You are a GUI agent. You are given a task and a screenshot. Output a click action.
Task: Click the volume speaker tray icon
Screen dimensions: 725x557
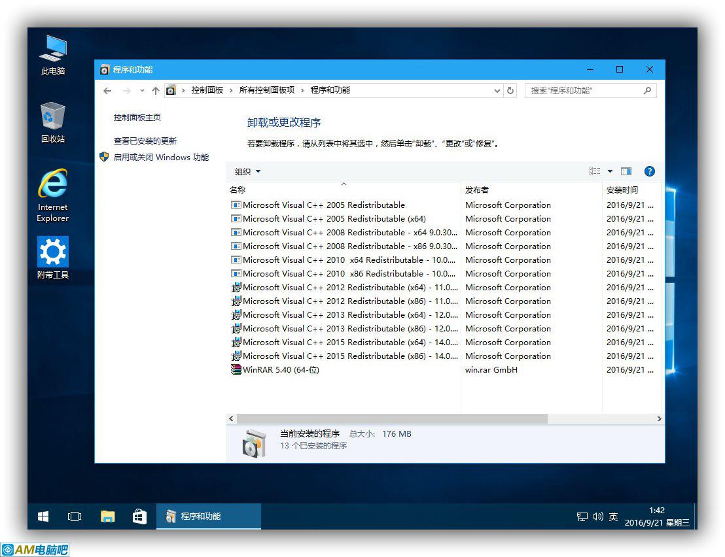(x=598, y=516)
